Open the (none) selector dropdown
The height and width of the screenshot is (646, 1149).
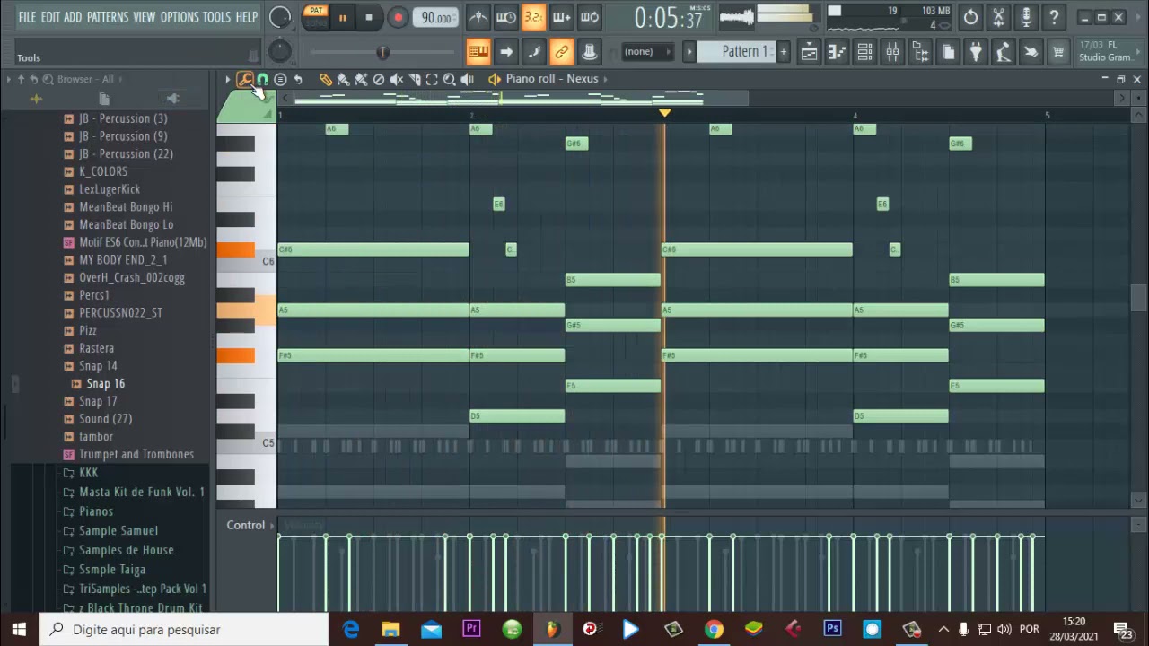tap(649, 52)
